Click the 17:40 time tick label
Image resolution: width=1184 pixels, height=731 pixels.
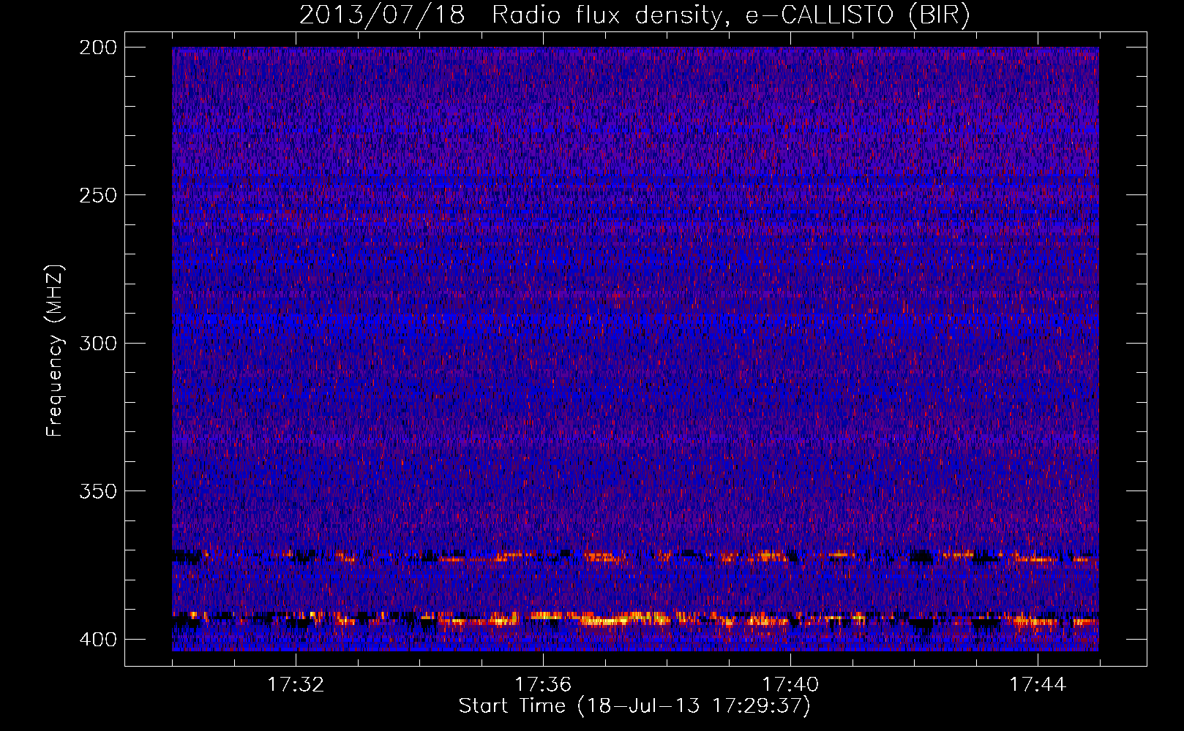click(x=790, y=684)
